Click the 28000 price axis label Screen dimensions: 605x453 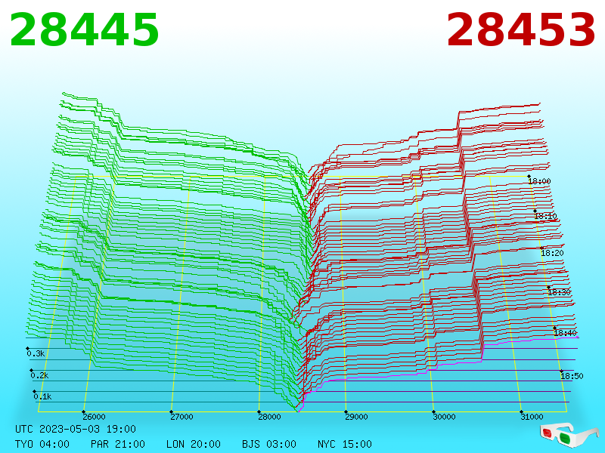click(x=269, y=417)
